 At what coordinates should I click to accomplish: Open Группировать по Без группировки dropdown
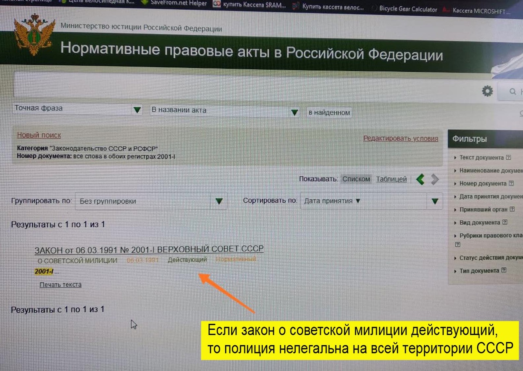click(x=151, y=201)
